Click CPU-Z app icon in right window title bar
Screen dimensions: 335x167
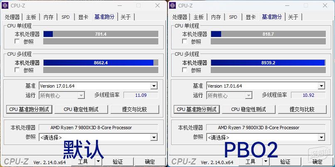(x=172, y=5)
